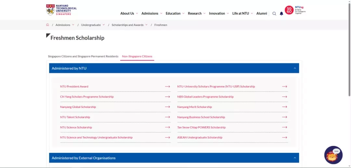Open the Tan Seow Chiap POWERS Scholarship link
351x168 pixels.
click(201, 127)
